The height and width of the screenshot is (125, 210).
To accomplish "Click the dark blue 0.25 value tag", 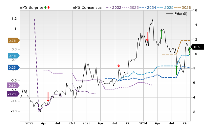I will (14, 68).
